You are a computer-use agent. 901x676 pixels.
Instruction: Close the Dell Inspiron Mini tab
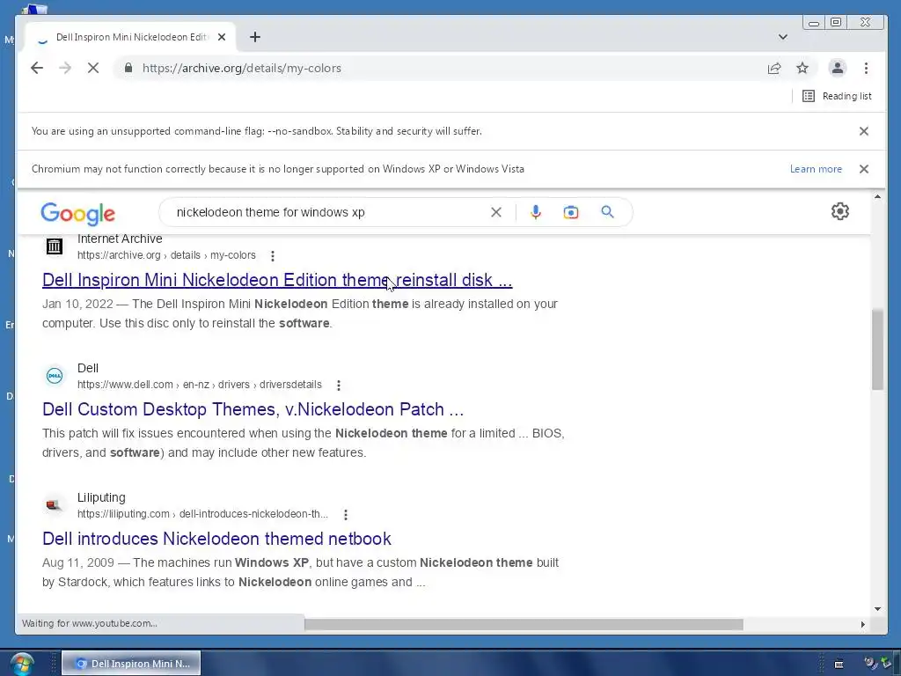(222, 37)
